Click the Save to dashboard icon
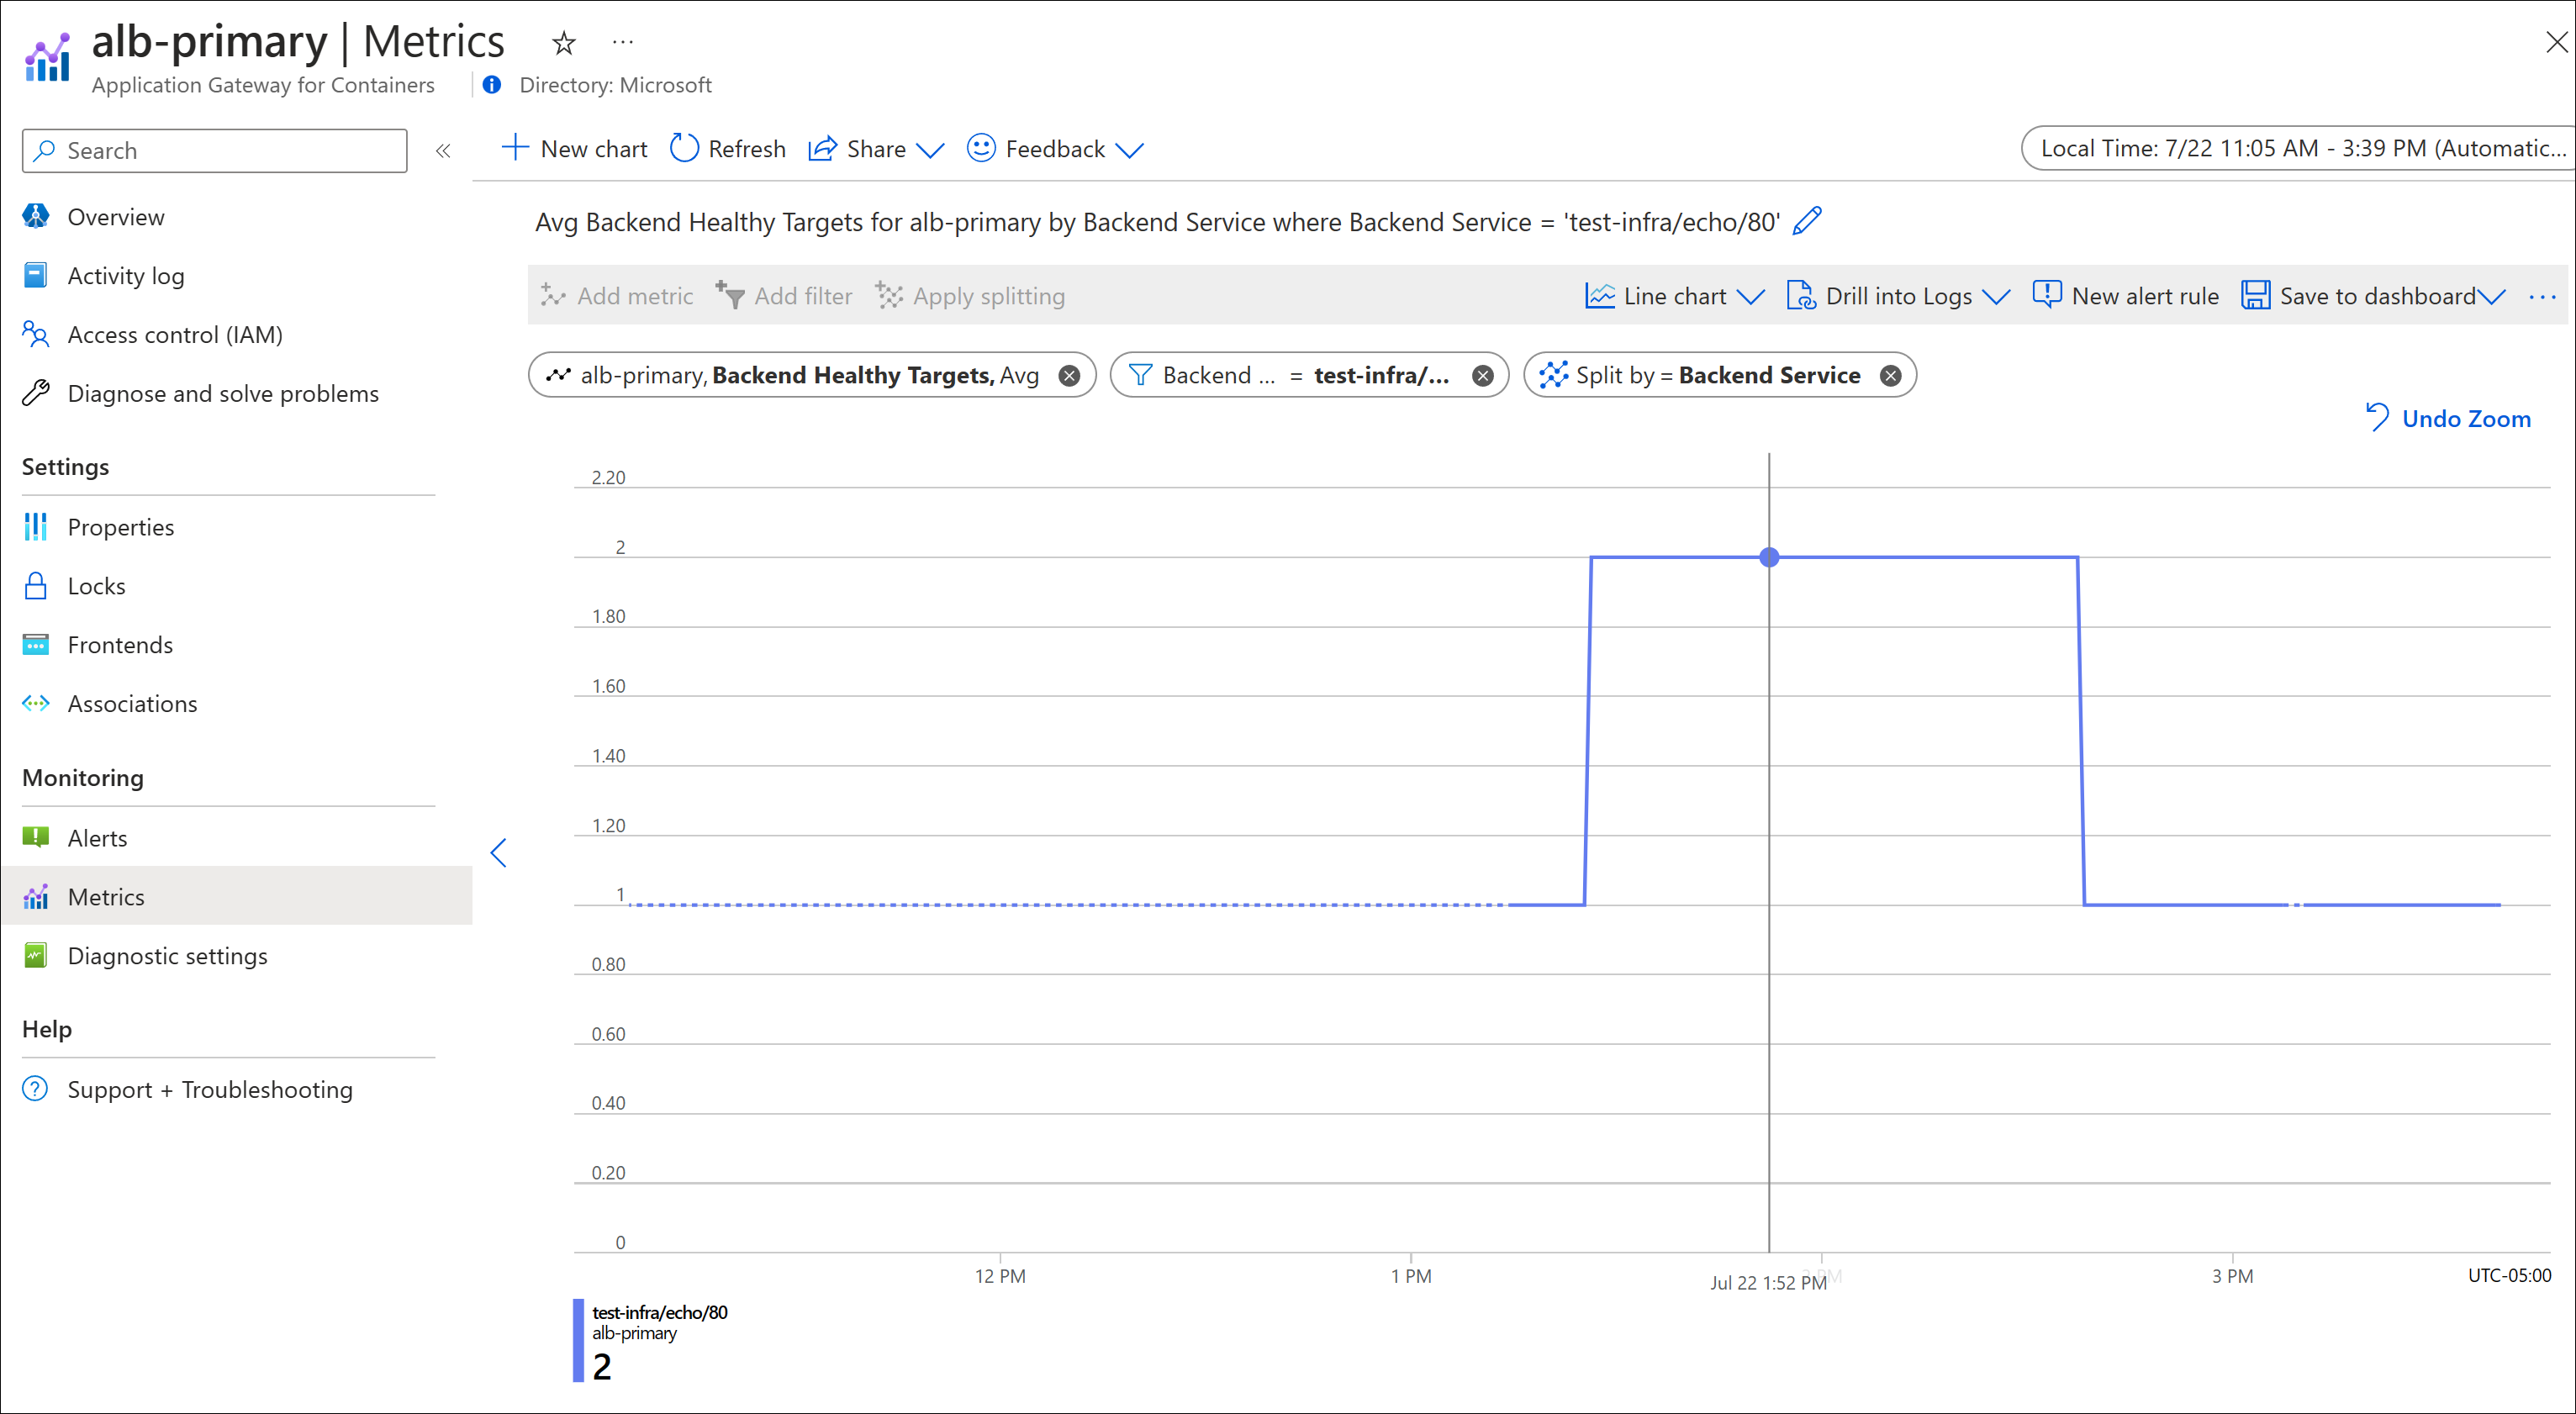 [x=2256, y=294]
